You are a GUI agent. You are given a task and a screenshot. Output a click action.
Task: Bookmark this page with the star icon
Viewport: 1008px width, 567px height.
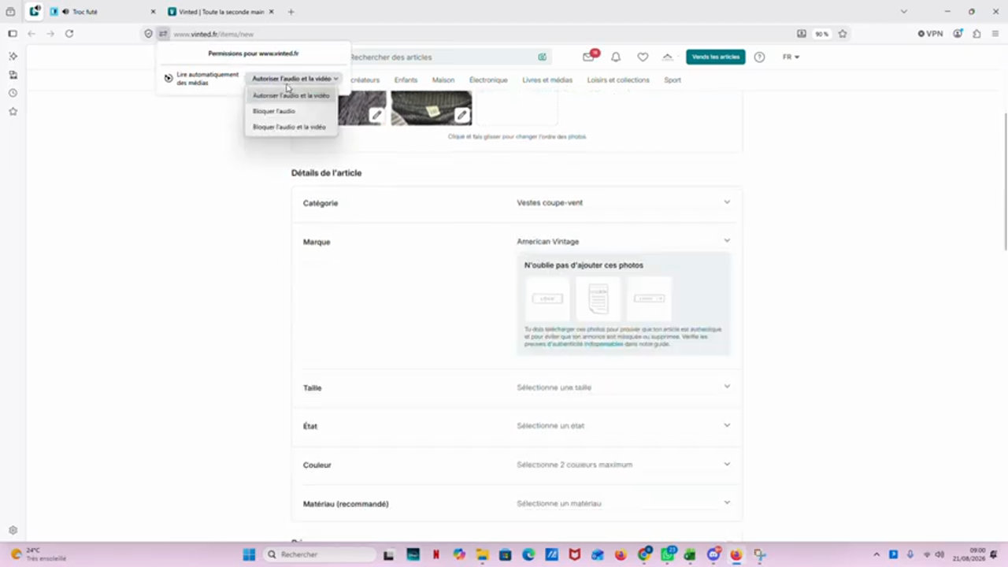[x=843, y=34]
